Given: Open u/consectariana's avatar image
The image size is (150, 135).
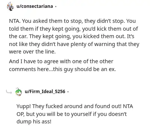Looking at the screenshot, I should pyautogui.click(x=10, y=6).
